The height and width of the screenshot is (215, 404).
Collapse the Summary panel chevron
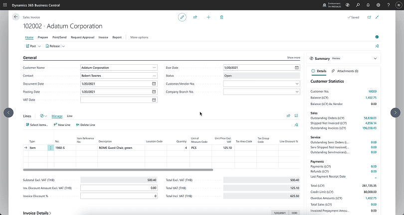coord(375,59)
